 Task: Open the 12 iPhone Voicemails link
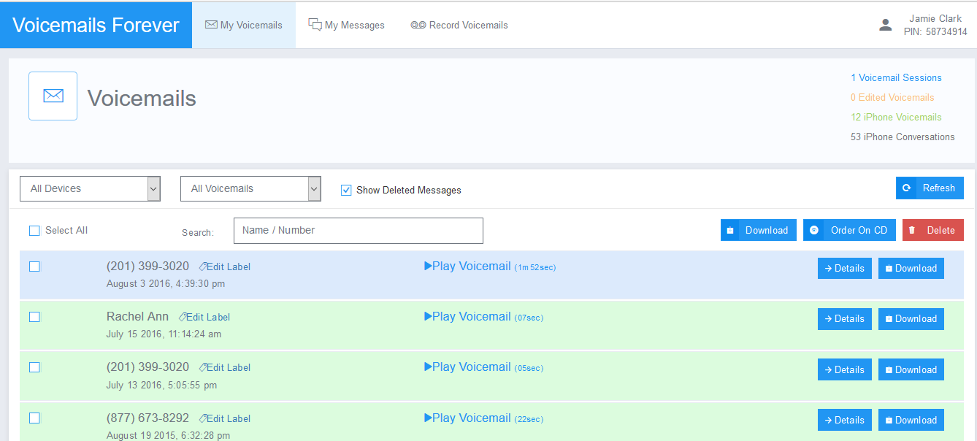pos(896,117)
